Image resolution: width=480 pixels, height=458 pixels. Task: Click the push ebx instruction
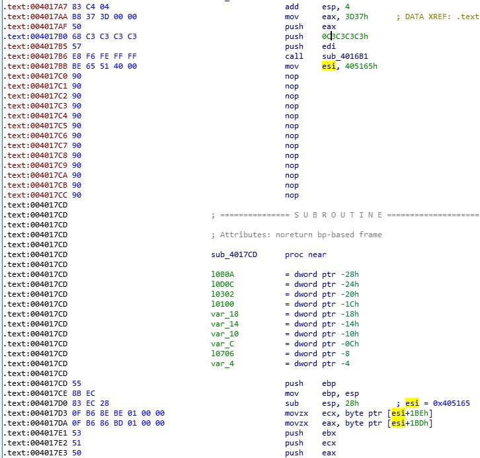310,433
